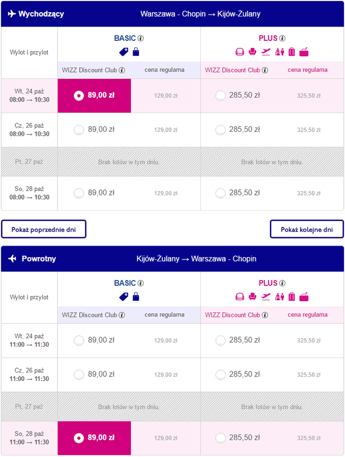Click the return PLUS checked suitcase icon
The image size is (345, 457).
point(292,296)
